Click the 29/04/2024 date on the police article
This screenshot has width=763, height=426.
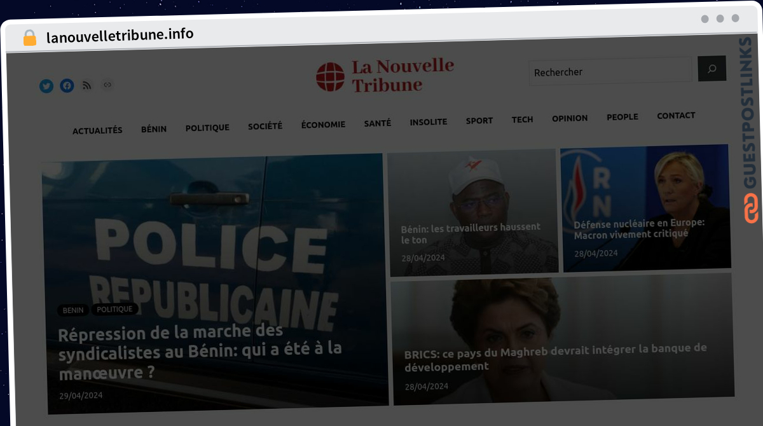[81, 395]
